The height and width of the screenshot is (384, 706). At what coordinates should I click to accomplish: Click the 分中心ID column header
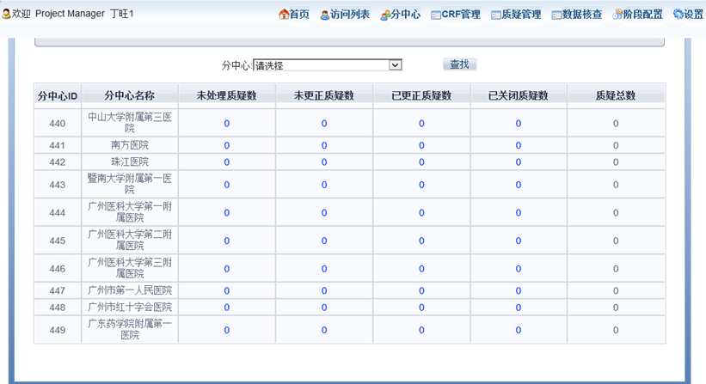[58, 95]
